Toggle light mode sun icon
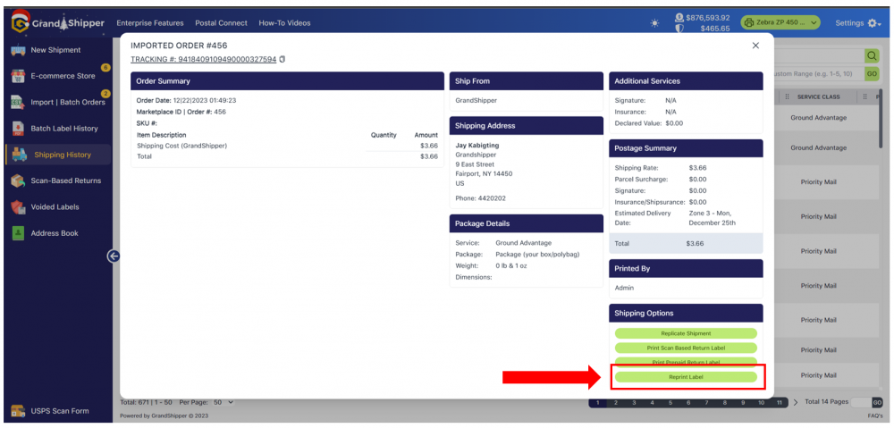This screenshot has width=894, height=428. click(654, 23)
